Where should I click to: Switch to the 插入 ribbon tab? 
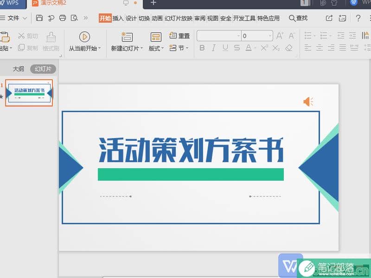[x=118, y=18]
